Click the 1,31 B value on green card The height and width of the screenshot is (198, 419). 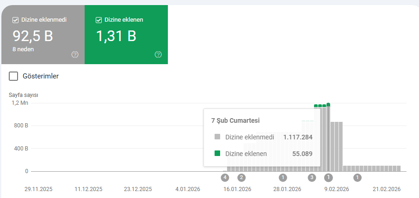(116, 36)
